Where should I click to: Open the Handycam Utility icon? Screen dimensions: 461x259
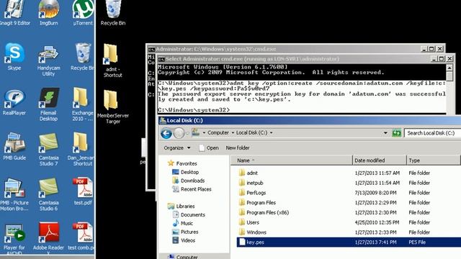click(48, 60)
